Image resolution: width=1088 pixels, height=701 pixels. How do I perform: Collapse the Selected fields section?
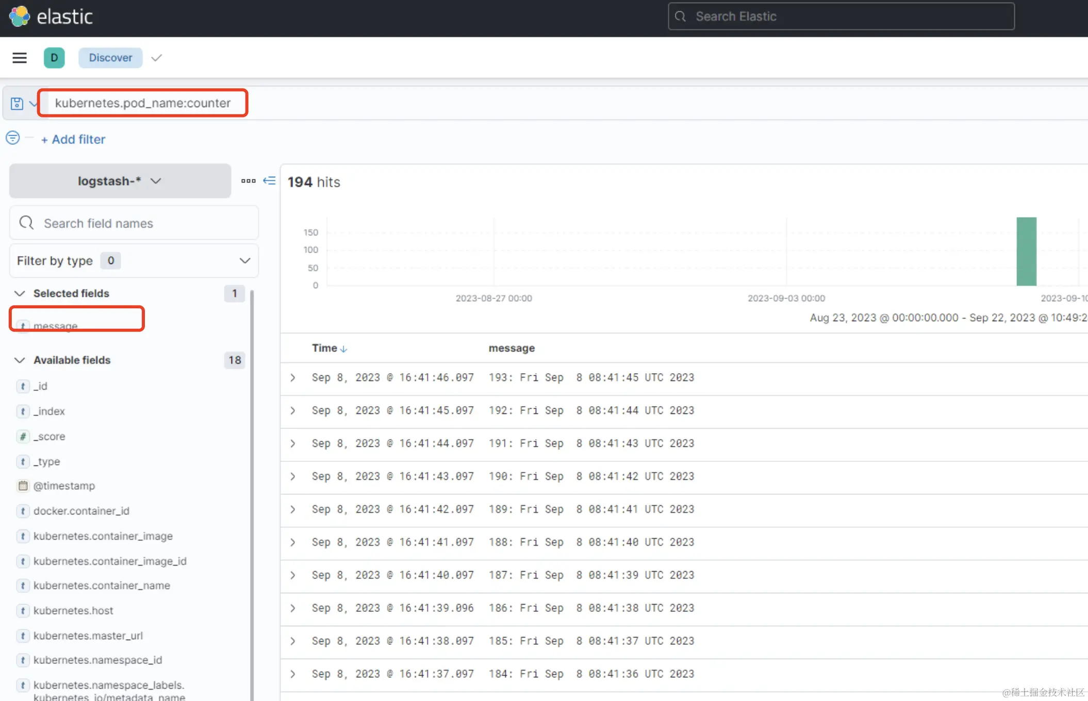[20, 293]
